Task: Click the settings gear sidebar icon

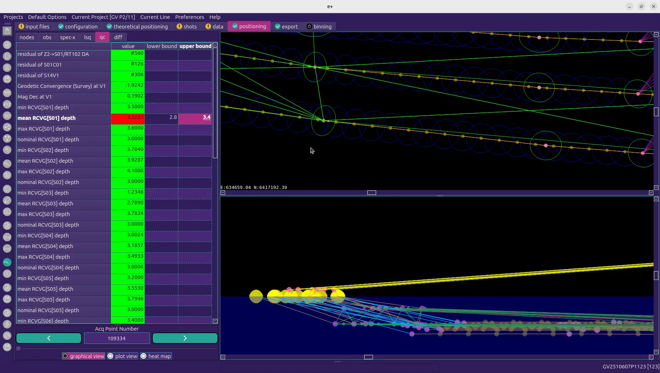Action: tap(7, 189)
